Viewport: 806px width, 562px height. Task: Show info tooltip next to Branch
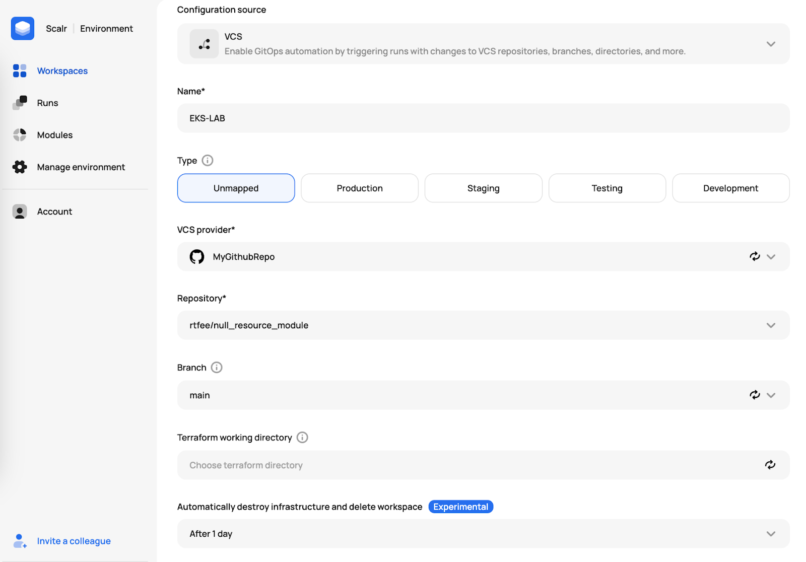click(217, 368)
